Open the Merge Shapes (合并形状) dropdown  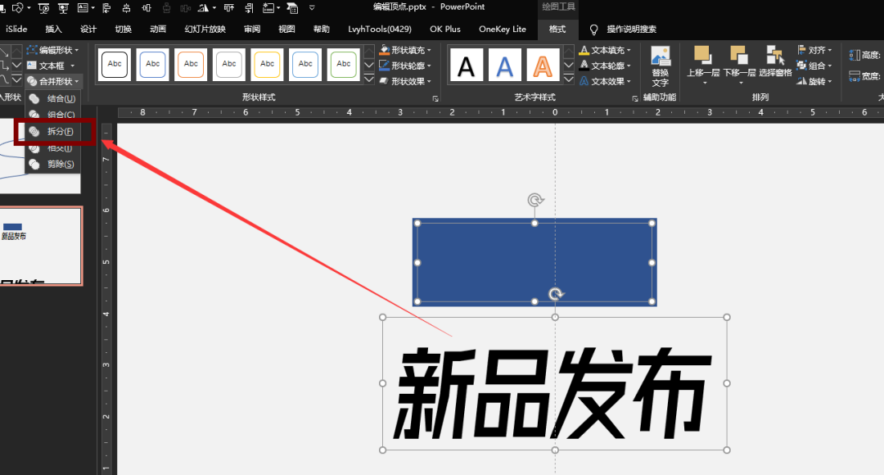[53, 81]
